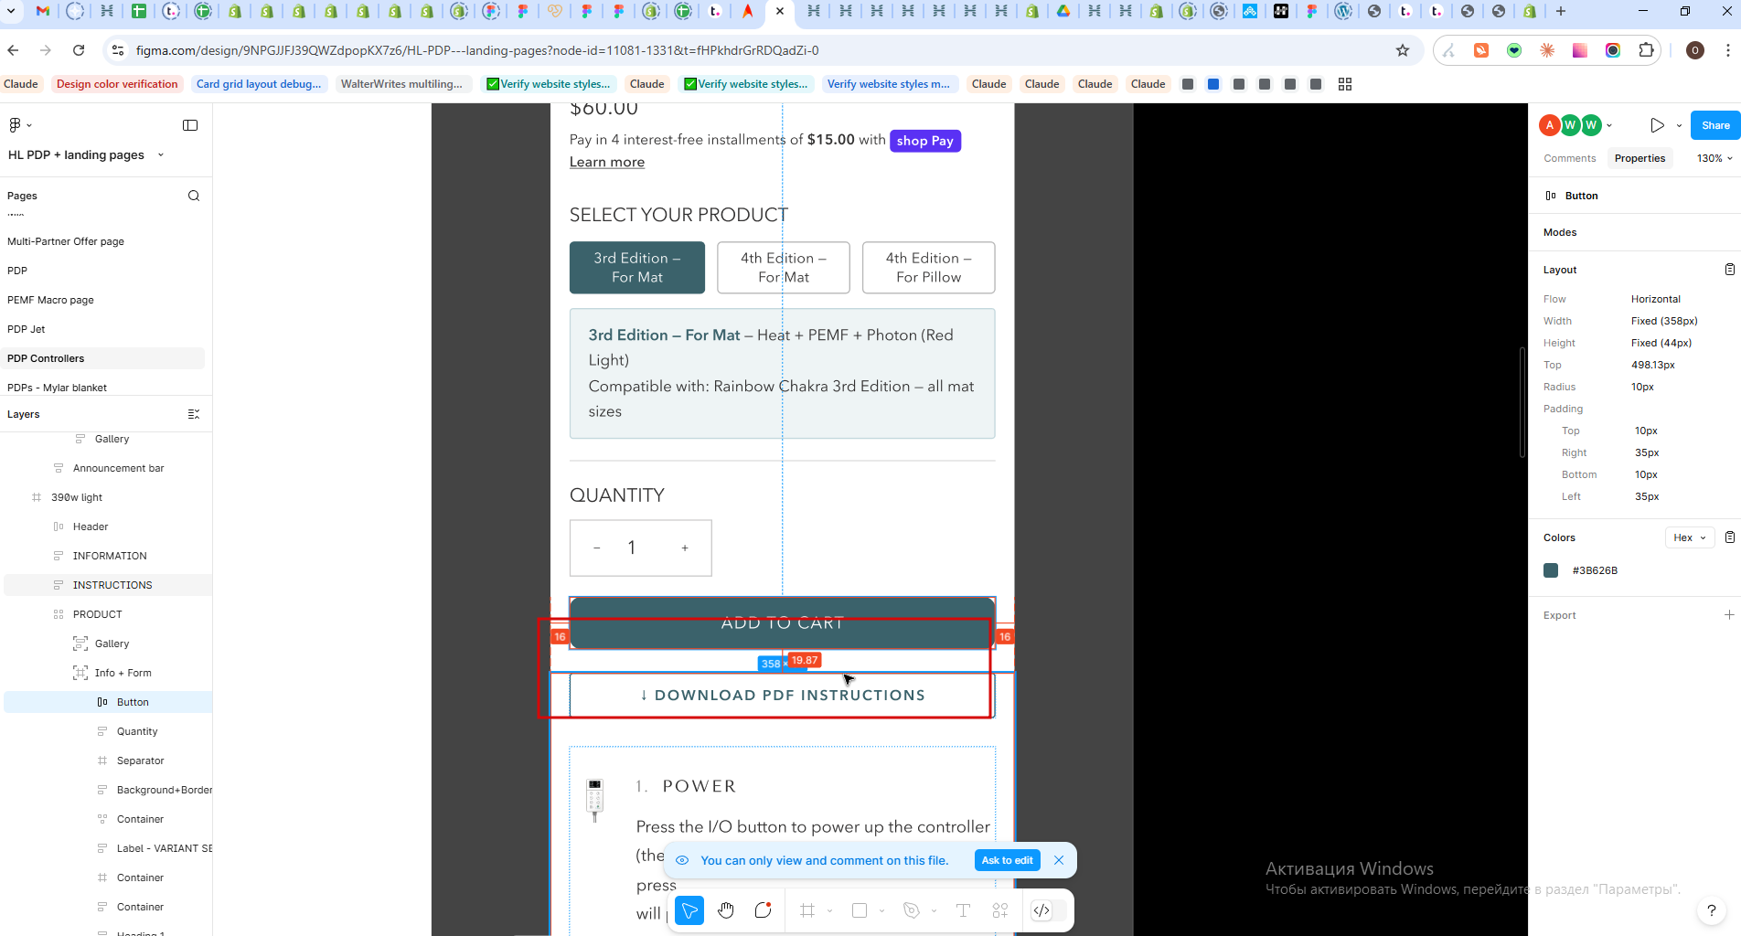The width and height of the screenshot is (1741, 936).
Task: Open the present options chevron
Action: coord(1679,125)
